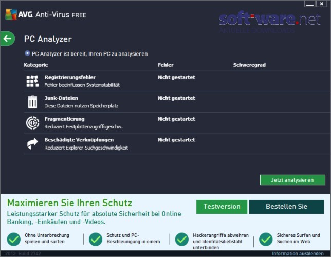Select the 'Beschädigte Verknüpfungen' row title
Screen dimensions: 331x257
(79, 140)
